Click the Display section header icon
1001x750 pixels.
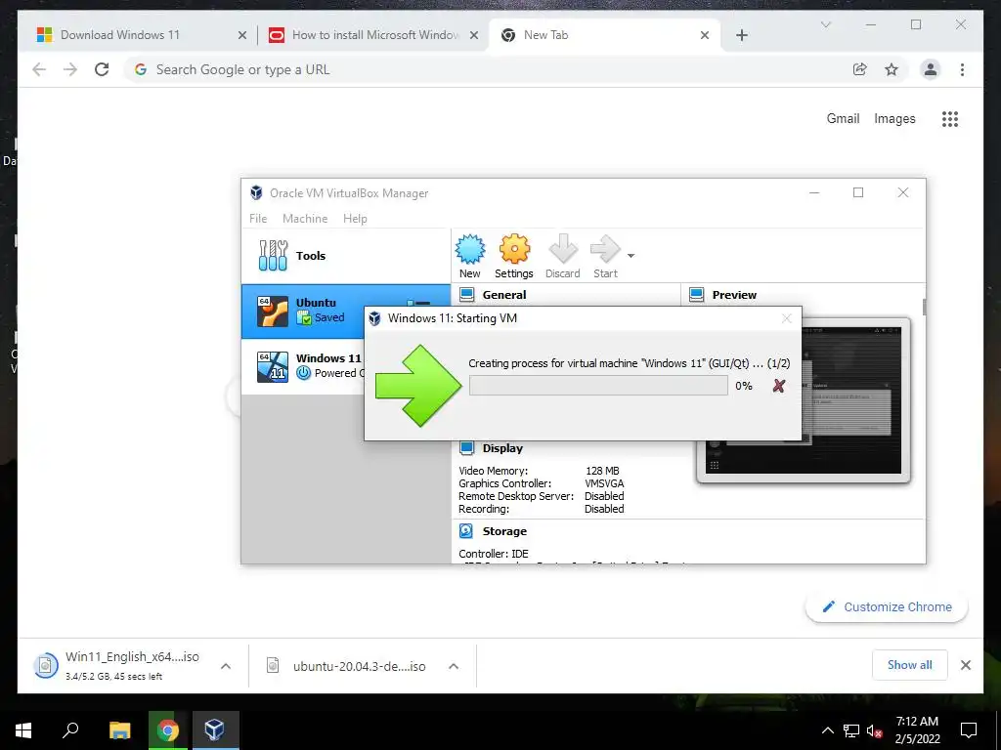466,448
